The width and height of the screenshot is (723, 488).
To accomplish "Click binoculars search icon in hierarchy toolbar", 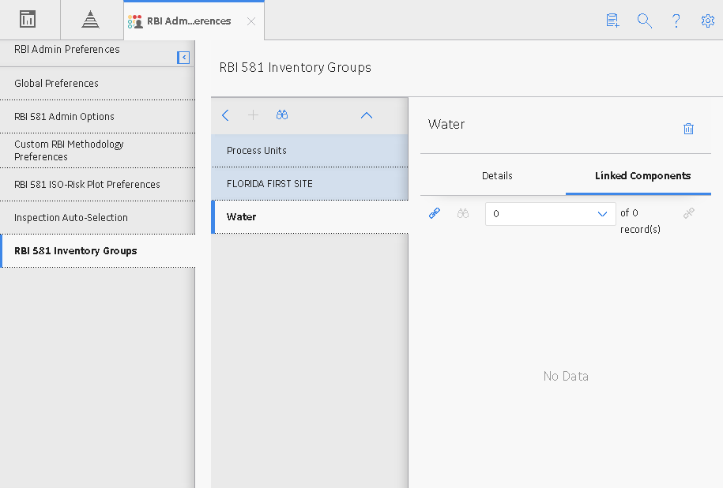I will click(282, 114).
